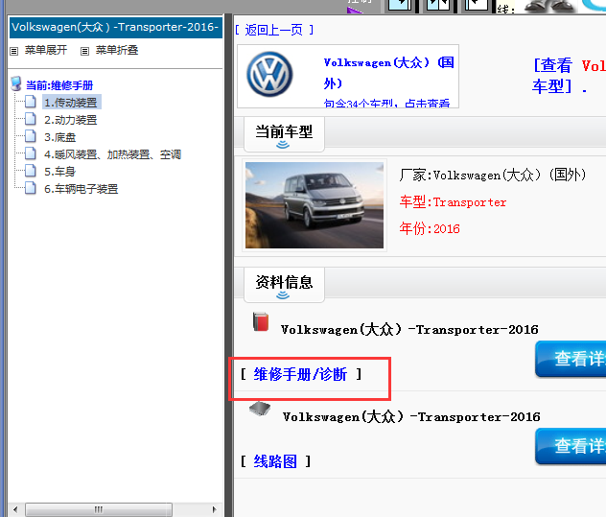Viewport: 606px width, 517px height.
Task: Click the 车型:Transporter text
Action: [453, 202]
